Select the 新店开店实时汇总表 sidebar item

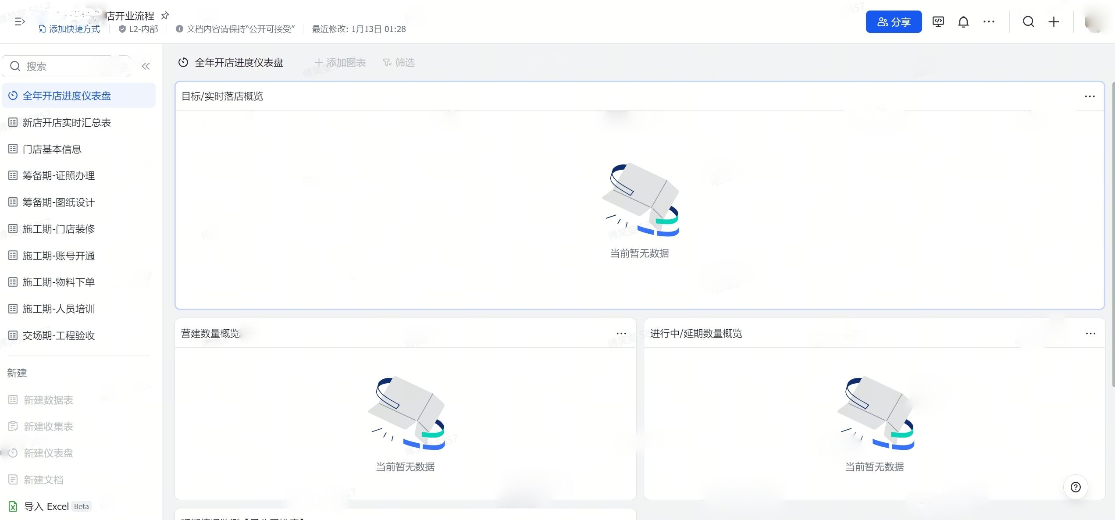click(x=67, y=123)
